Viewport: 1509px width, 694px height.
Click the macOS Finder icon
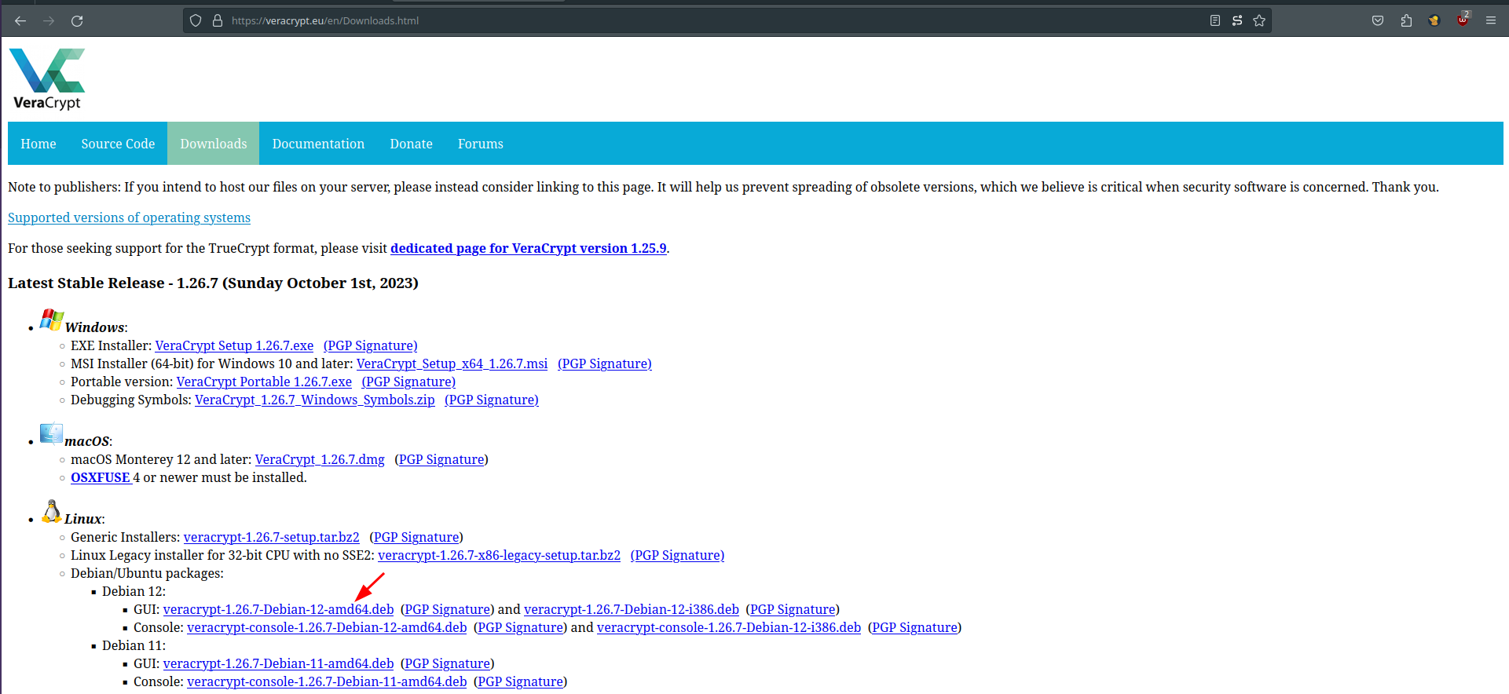click(52, 433)
